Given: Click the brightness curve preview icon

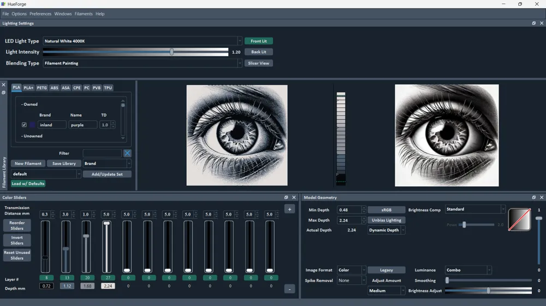Looking at the screenshot, I should coord(519,219).
